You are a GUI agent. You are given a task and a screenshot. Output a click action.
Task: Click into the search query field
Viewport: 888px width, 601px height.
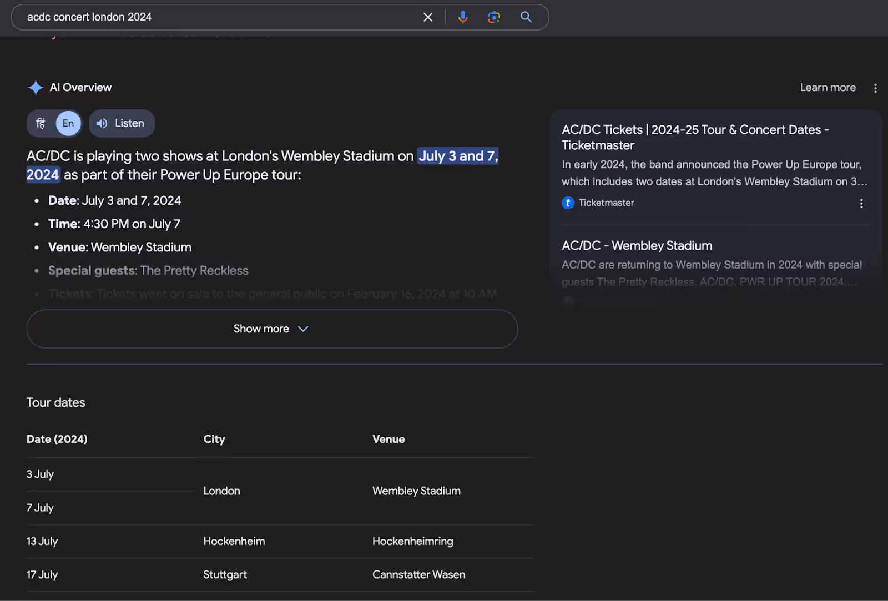[222, 17]
